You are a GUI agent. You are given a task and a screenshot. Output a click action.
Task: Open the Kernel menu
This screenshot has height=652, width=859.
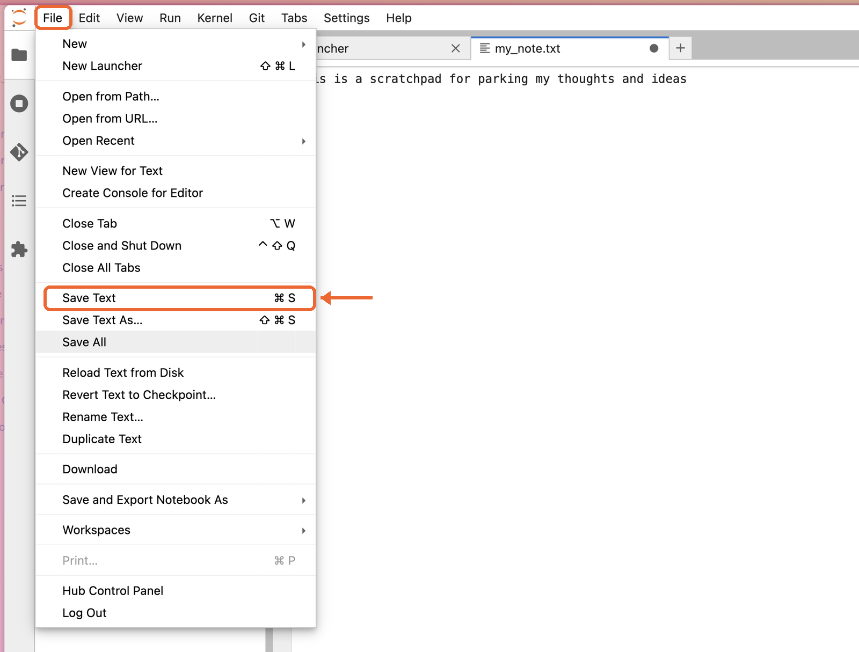(215, 18)
